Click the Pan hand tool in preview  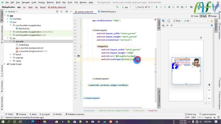209,84
